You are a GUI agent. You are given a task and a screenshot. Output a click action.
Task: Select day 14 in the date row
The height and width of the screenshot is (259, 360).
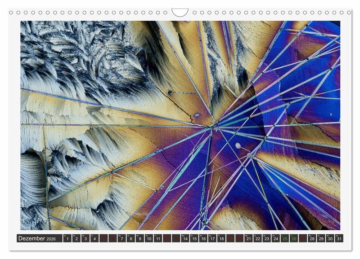(185, 239)
